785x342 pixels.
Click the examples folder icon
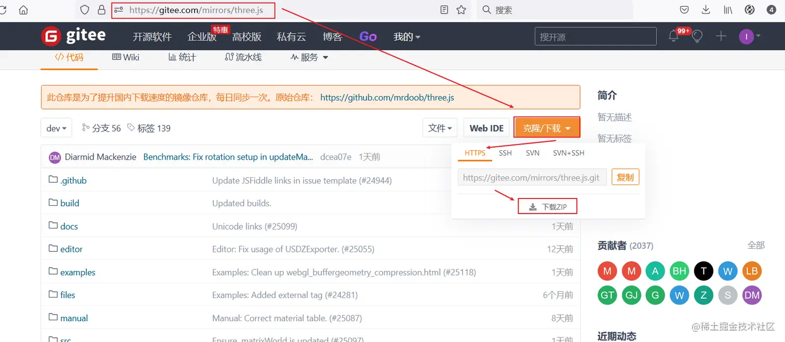click(x=53, y=271)
